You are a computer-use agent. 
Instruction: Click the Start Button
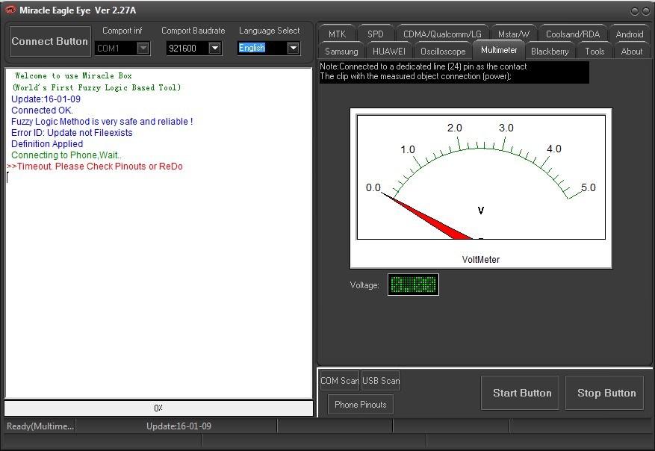click(x=520, y=393)
